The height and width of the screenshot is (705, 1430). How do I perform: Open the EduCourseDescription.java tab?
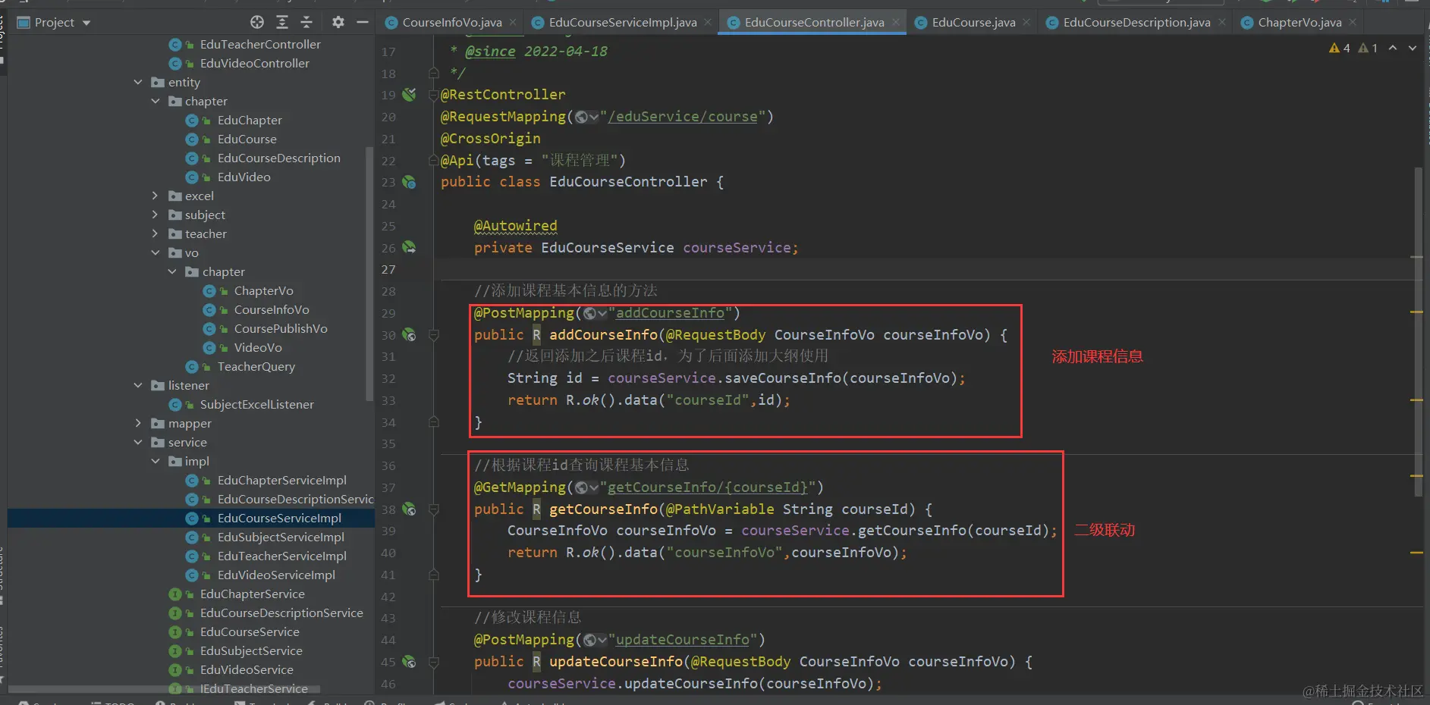(1136, 23)
